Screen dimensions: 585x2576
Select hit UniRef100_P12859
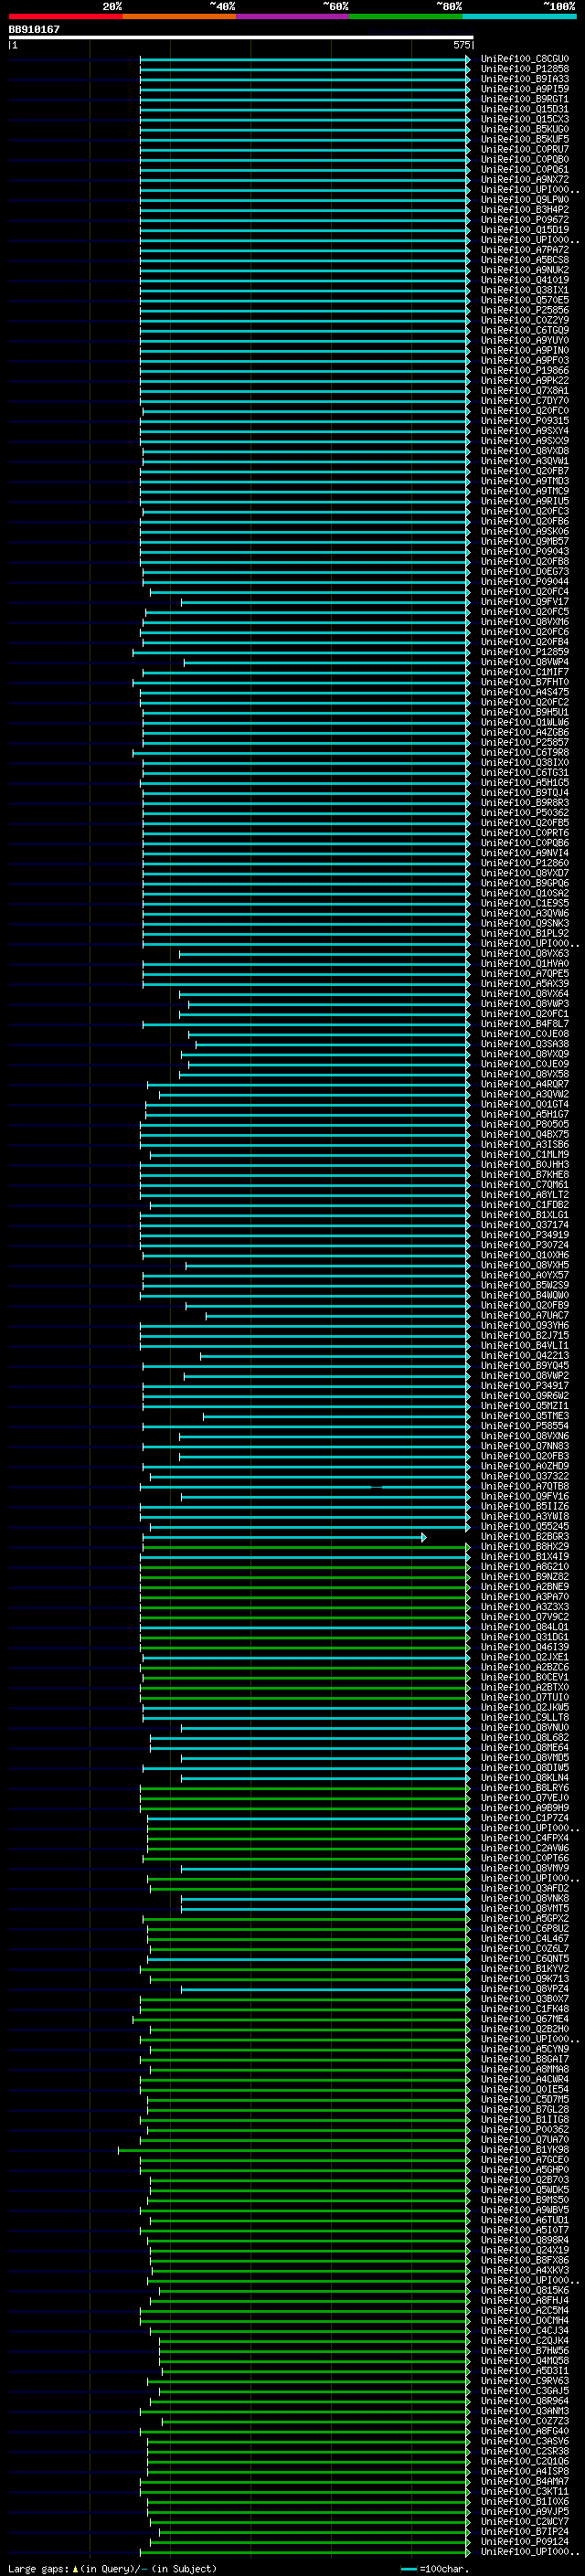click(x=525, y=652)
